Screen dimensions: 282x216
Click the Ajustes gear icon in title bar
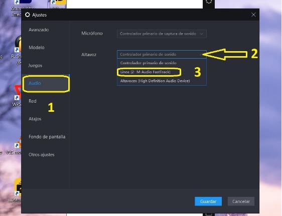(27, 15)
